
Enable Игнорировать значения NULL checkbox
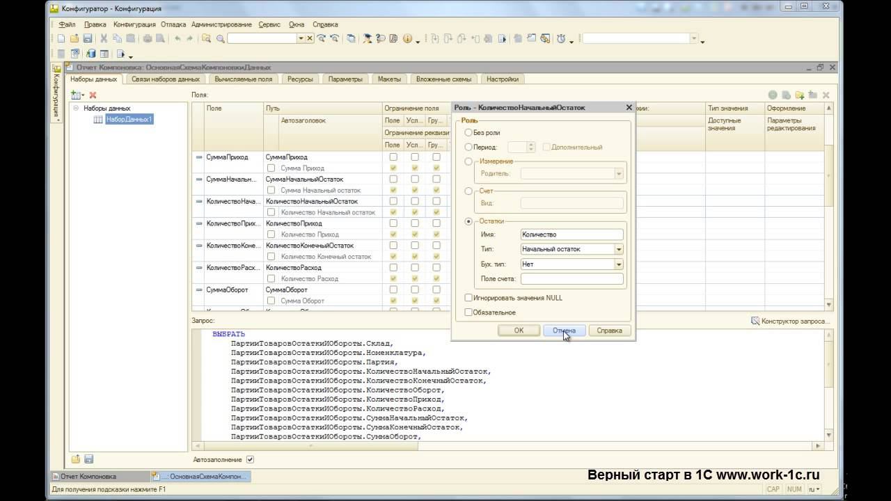468,298
